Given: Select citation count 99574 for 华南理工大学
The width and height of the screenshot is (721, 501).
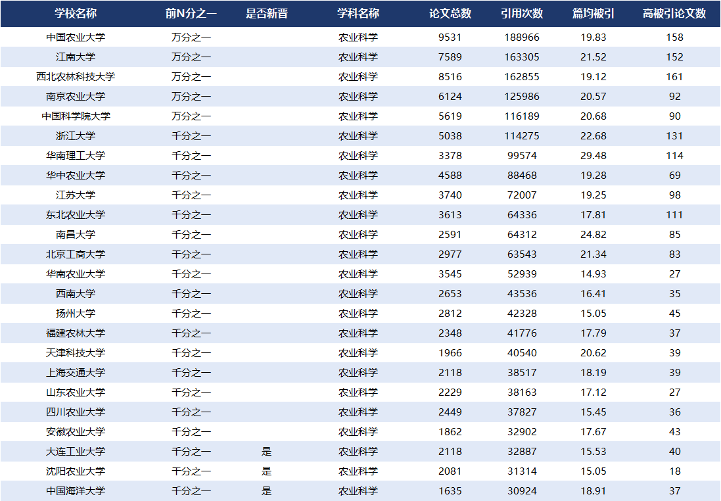Looking at the screenshot, I should (522, 156).
